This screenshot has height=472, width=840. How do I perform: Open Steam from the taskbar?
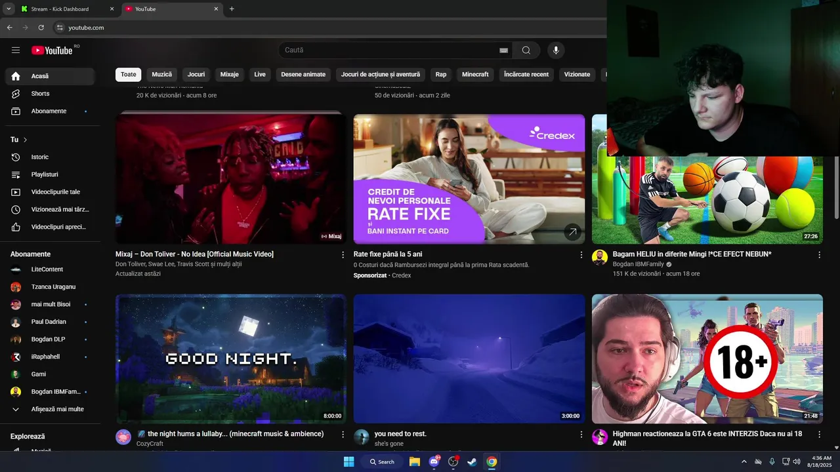pyautogui.click(x=472, y=462)
